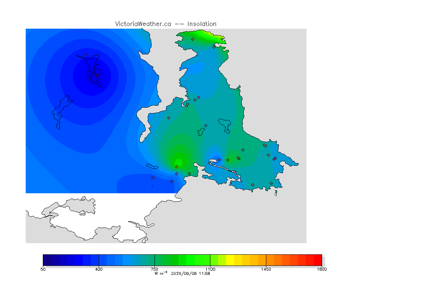The height and width of the screenshot is (286, 429).
Task: Pick the red swatch at the 1800 end
Action: point(318,260)
